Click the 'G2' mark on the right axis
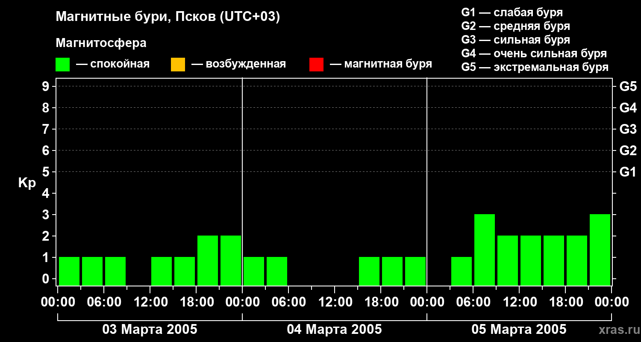The height and width of the screenshot is (342, 641). (628, 150)
